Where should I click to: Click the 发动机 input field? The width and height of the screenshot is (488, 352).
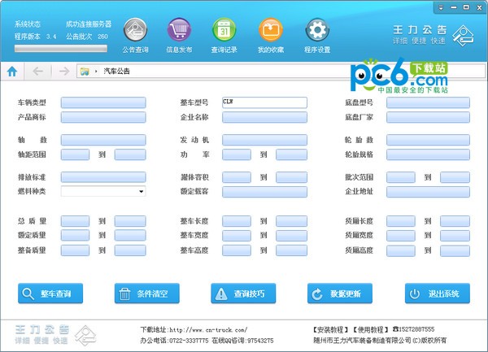(264, 140)
